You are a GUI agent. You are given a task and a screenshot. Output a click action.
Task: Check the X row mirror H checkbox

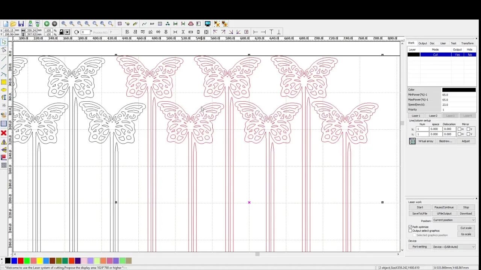pyautogui.click(x=459, y=129)
